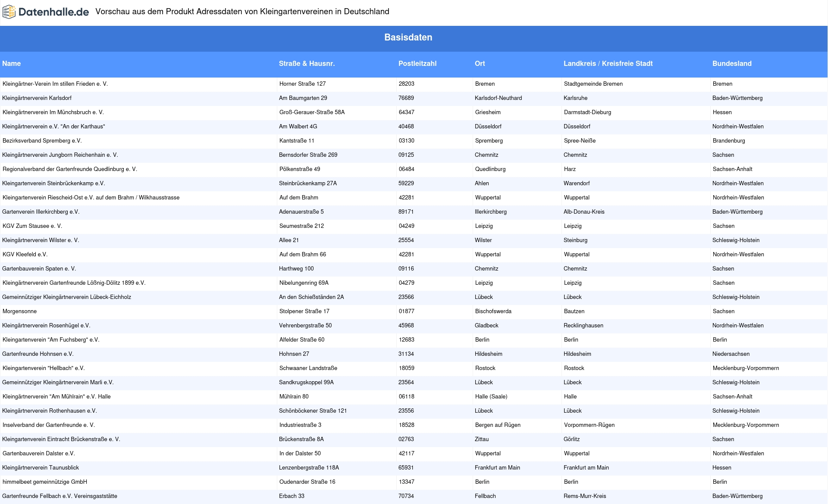Click the page title about Kleingartenvereinen in Deutschland
This screenshot has width=828, height=504.
coord(242,12)
